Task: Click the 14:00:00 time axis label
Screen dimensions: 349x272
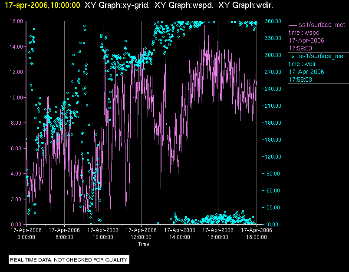Action: click(x=180, y=237)
